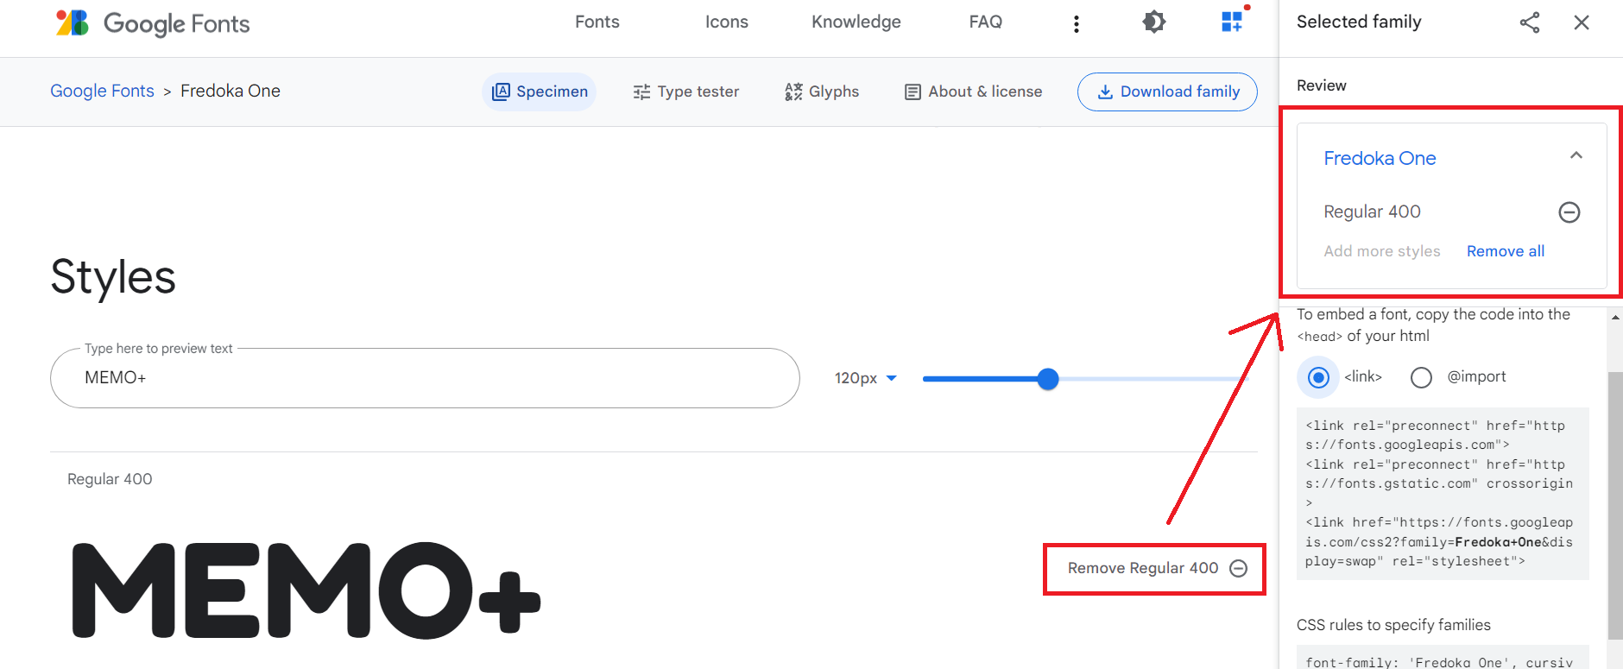Open the FAQ nav item
The height and width of the screenshot is (669, 1623).
tap(986, 22)
